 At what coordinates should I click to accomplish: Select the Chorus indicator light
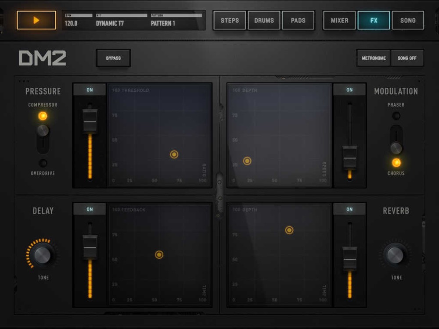coord(396,163)
